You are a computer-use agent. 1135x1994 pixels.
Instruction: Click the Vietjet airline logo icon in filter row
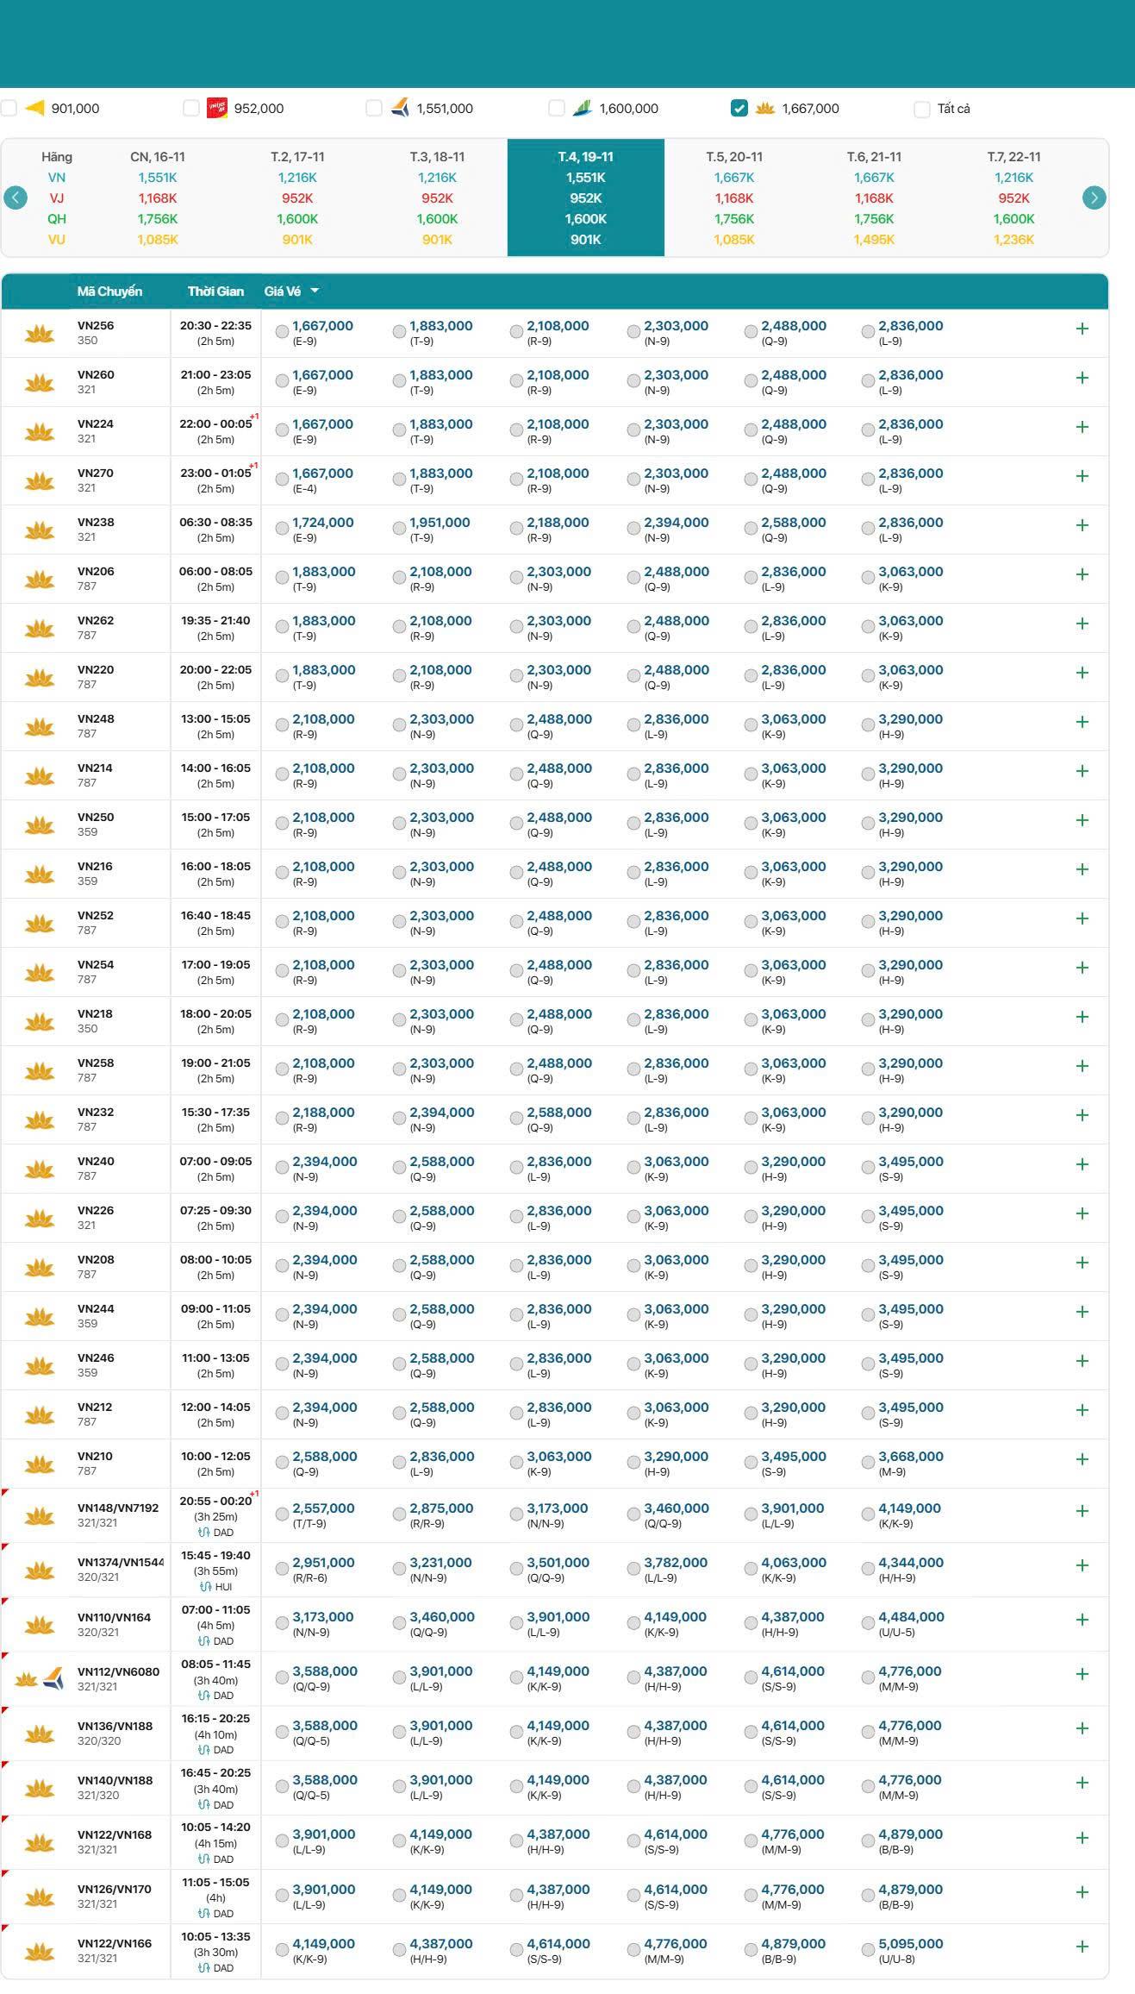[x=217, y=108]
